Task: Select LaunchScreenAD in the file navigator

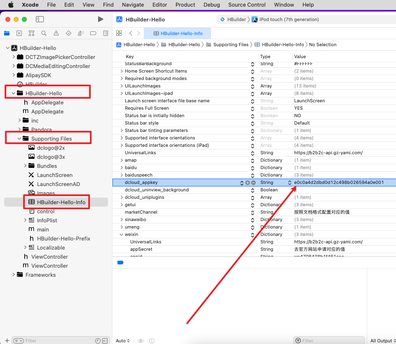Action: point(58,184)
